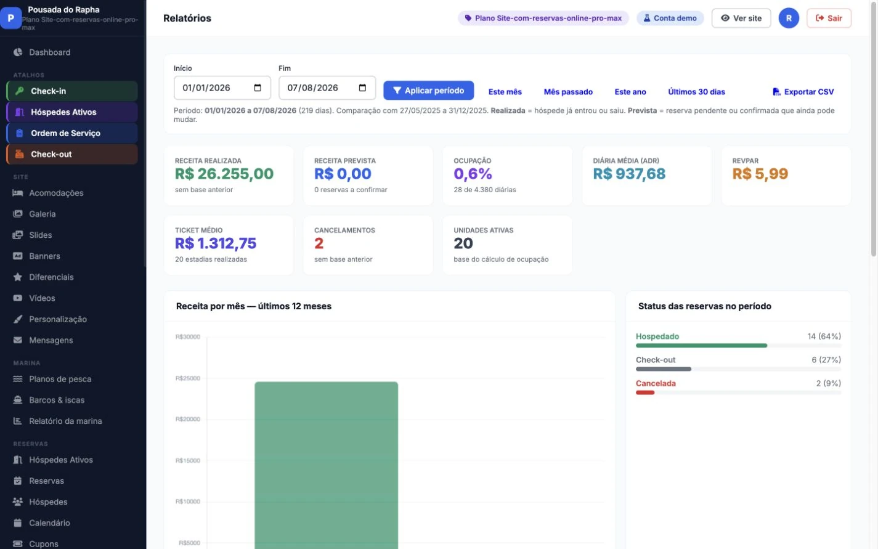878x549 pixels.
Task: Click the Ver site button
Action: (x=741, y=18)
